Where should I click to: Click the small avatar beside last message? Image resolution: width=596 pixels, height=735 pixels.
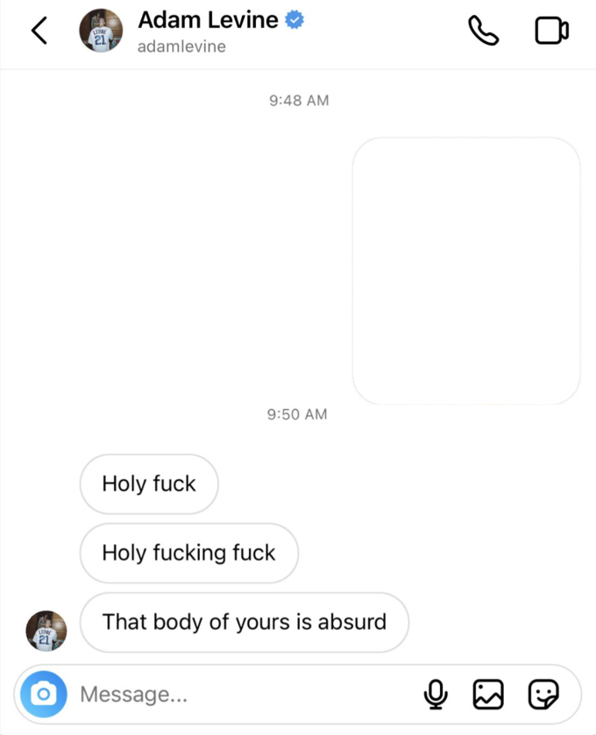[46, 631]
